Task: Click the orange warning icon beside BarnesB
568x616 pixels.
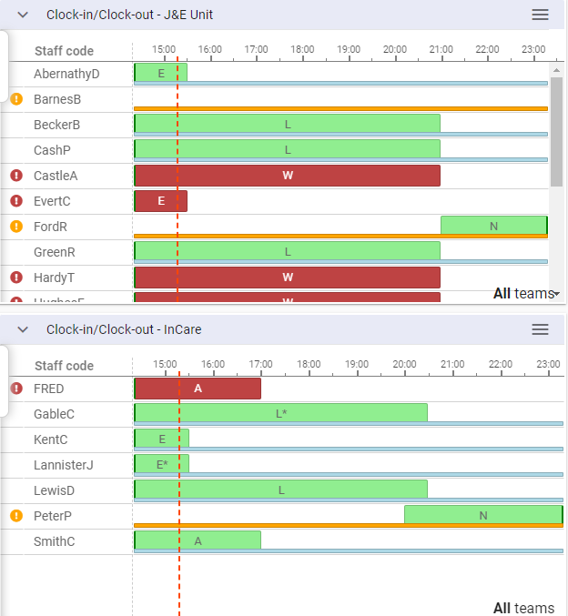Action: click(x=16, y=99)
